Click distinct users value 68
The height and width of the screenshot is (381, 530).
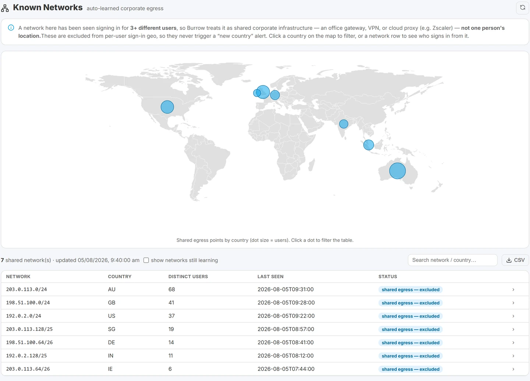coord(172,290)
